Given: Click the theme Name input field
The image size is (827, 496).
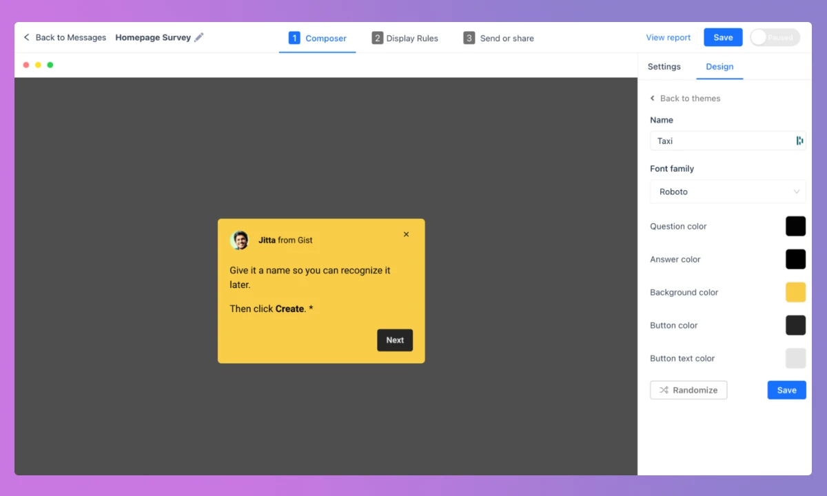Looking at the screenshot, I should (x=720, y=141).
